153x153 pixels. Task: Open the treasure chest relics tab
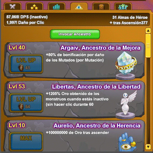click(x=101, y=6)
